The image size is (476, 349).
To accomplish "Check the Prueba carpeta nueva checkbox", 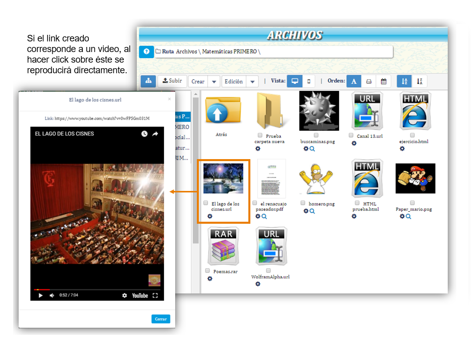I will [260, 135].
